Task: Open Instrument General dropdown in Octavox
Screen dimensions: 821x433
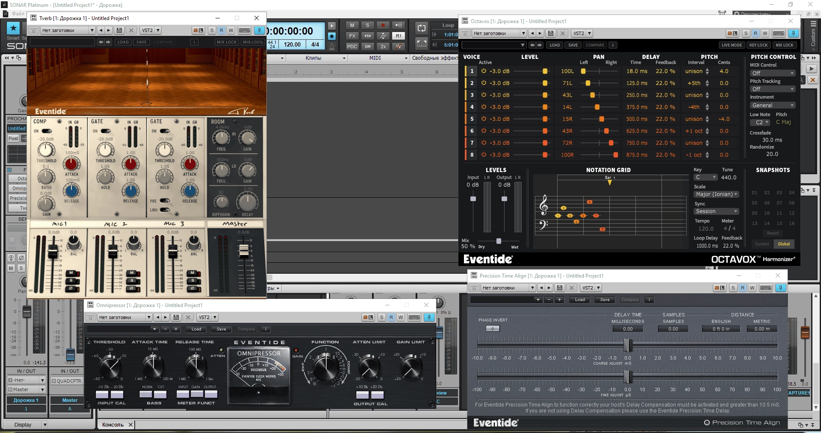Action: 772,105
